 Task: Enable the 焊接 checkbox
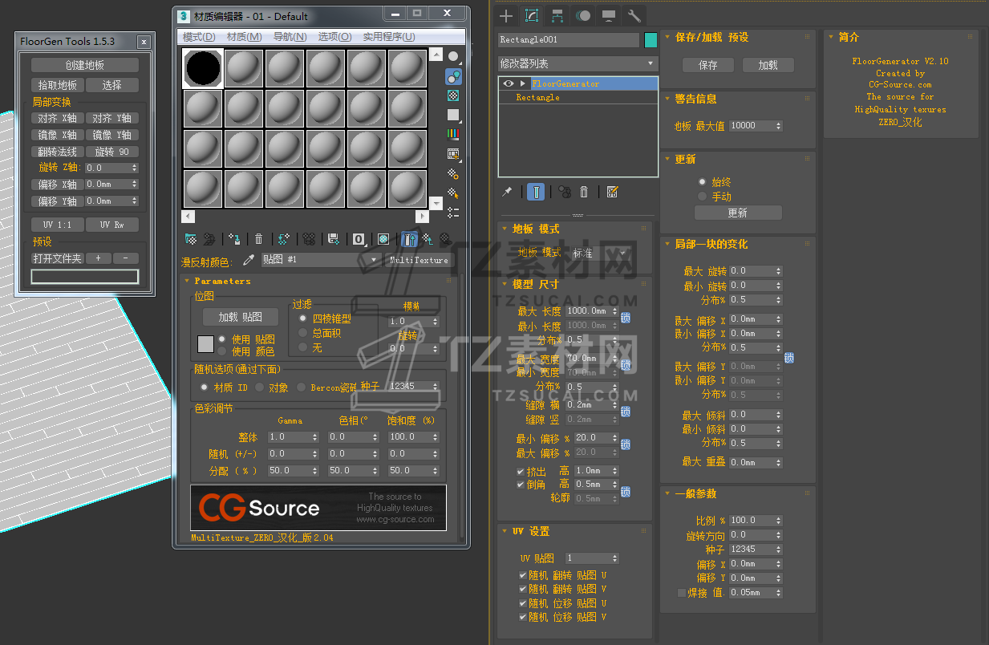tap(682, 592)
